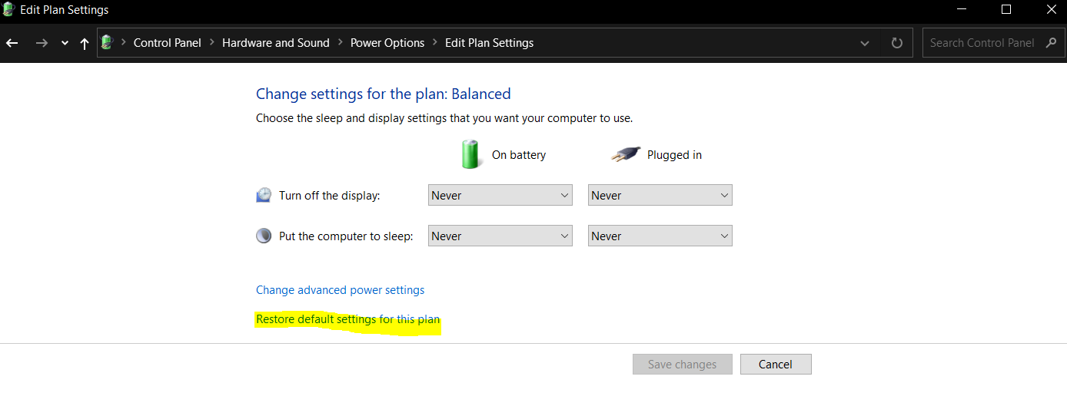Refresh the Control Panel page
The height and width of the screenshot is (406, 1067).
pos(896,43)
